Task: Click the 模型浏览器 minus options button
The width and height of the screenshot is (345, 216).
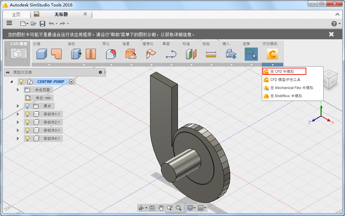Action: pyautogui.click(x=100, y=72)
